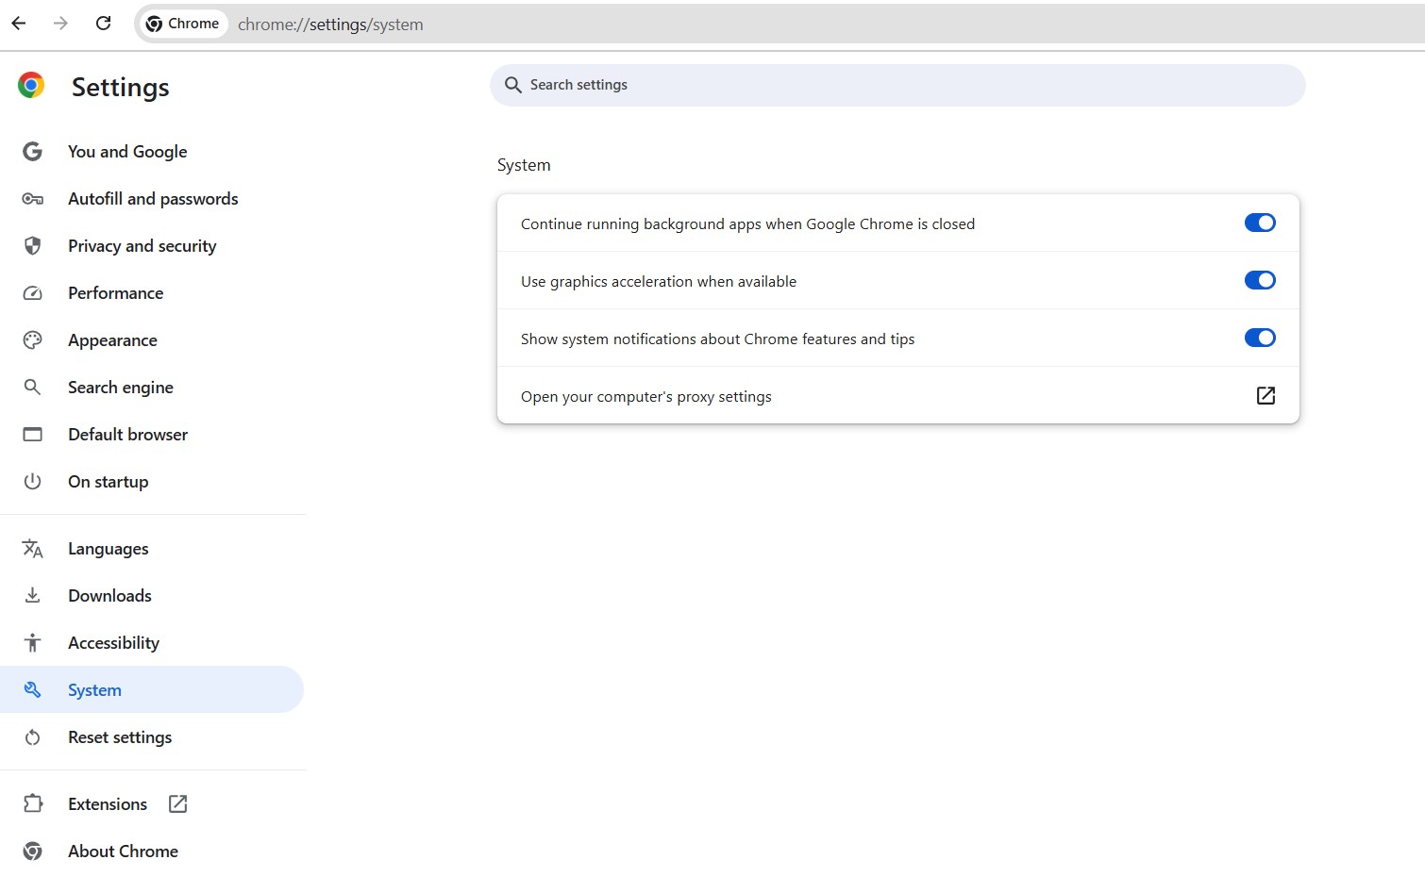Click the Downloads arrow icon
1425x893 pixels.
point(32,596)
